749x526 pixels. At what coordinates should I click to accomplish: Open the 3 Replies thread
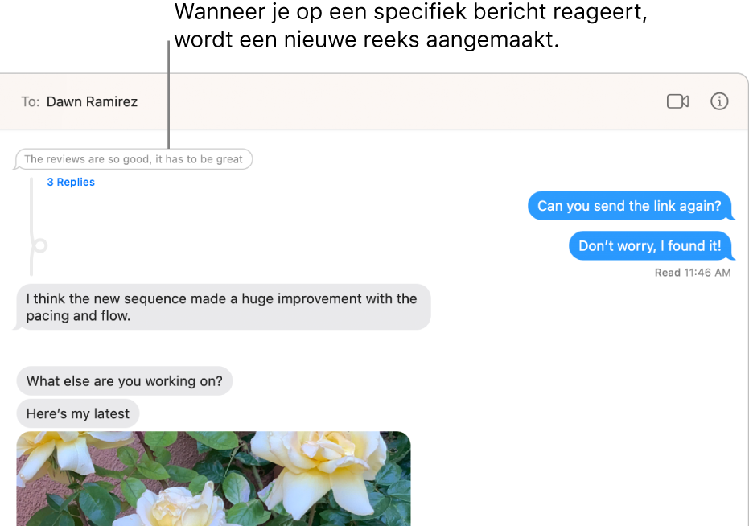71,182
